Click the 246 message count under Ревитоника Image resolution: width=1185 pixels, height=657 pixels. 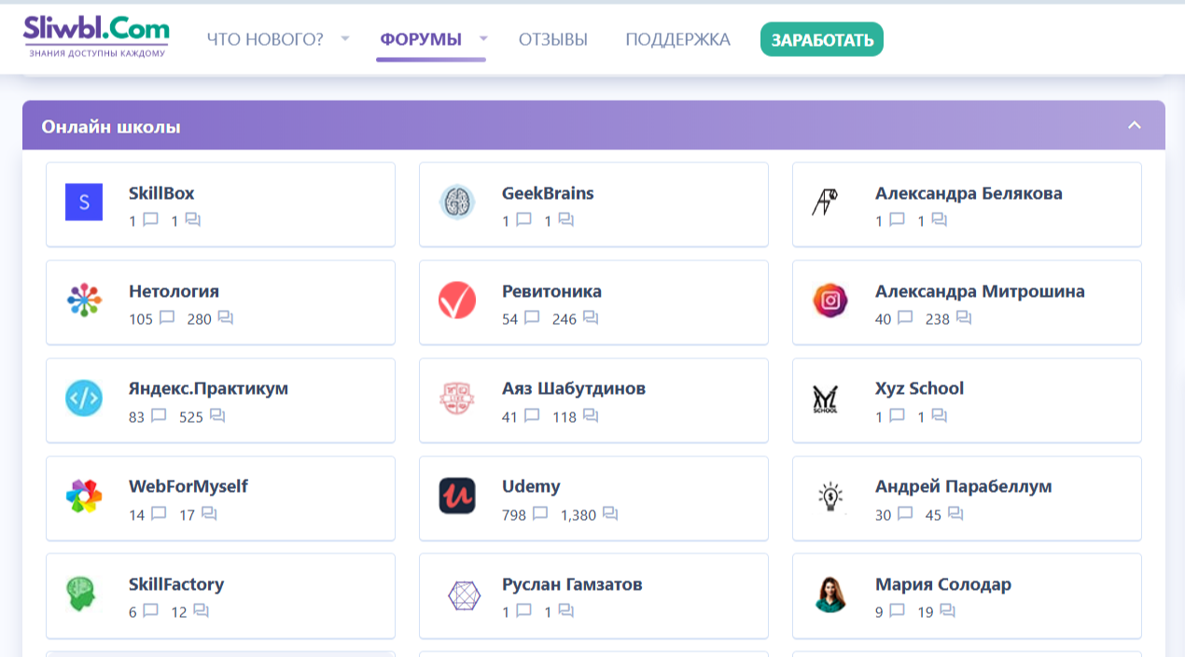tap(565, 319)
